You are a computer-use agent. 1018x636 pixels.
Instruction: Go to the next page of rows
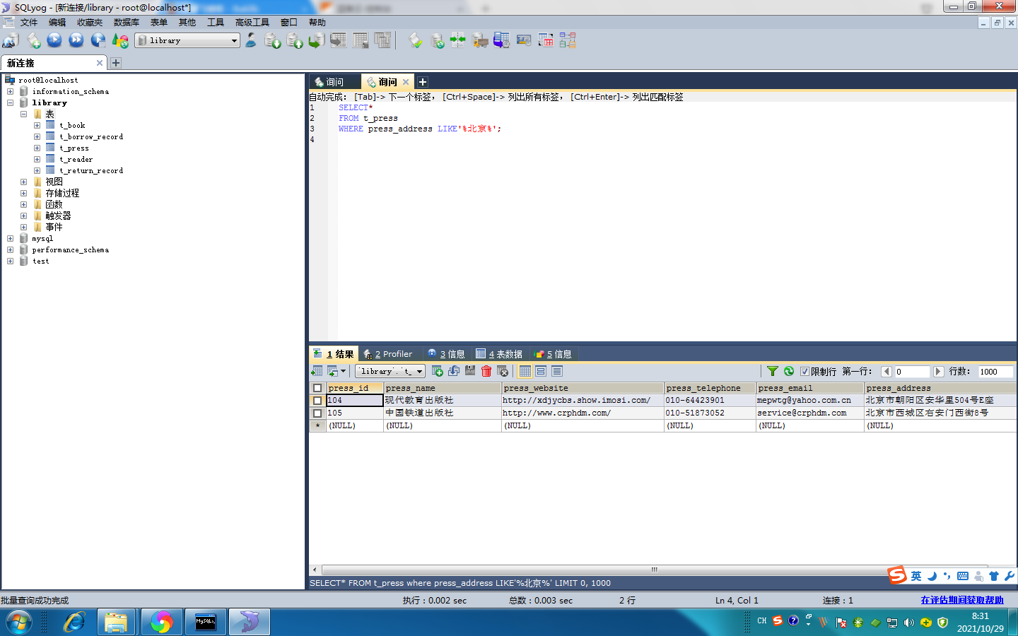(938, 372)
